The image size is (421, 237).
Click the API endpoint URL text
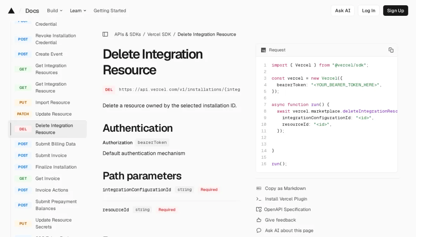click(179, 90)
